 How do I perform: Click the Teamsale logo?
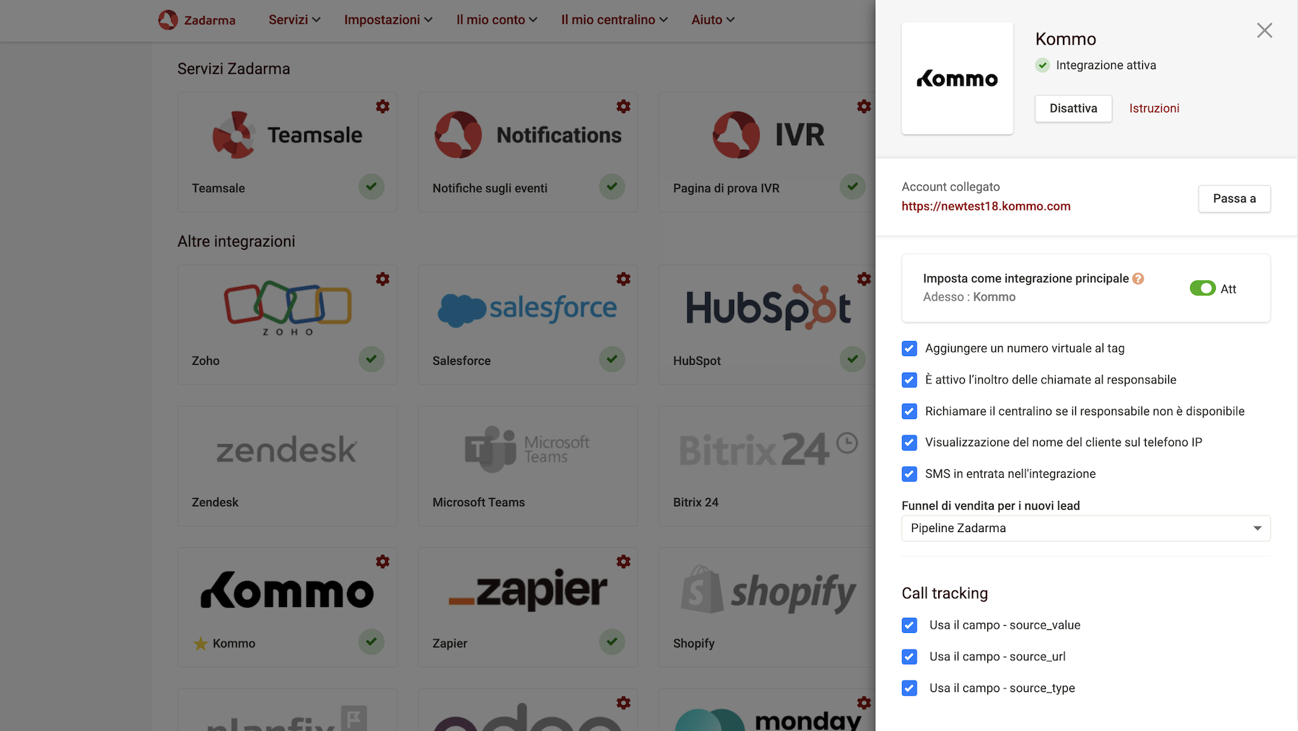[x=287, y=135]
